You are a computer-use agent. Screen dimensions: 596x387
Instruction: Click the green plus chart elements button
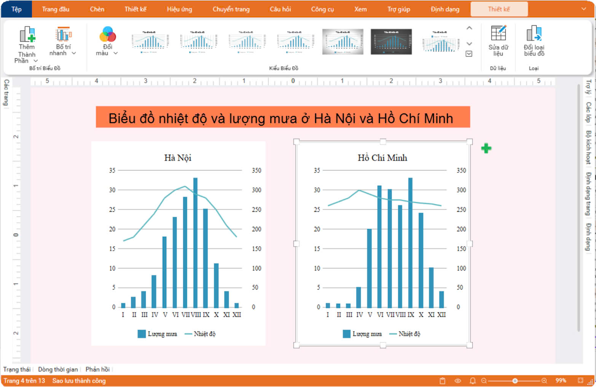(486, 148)
